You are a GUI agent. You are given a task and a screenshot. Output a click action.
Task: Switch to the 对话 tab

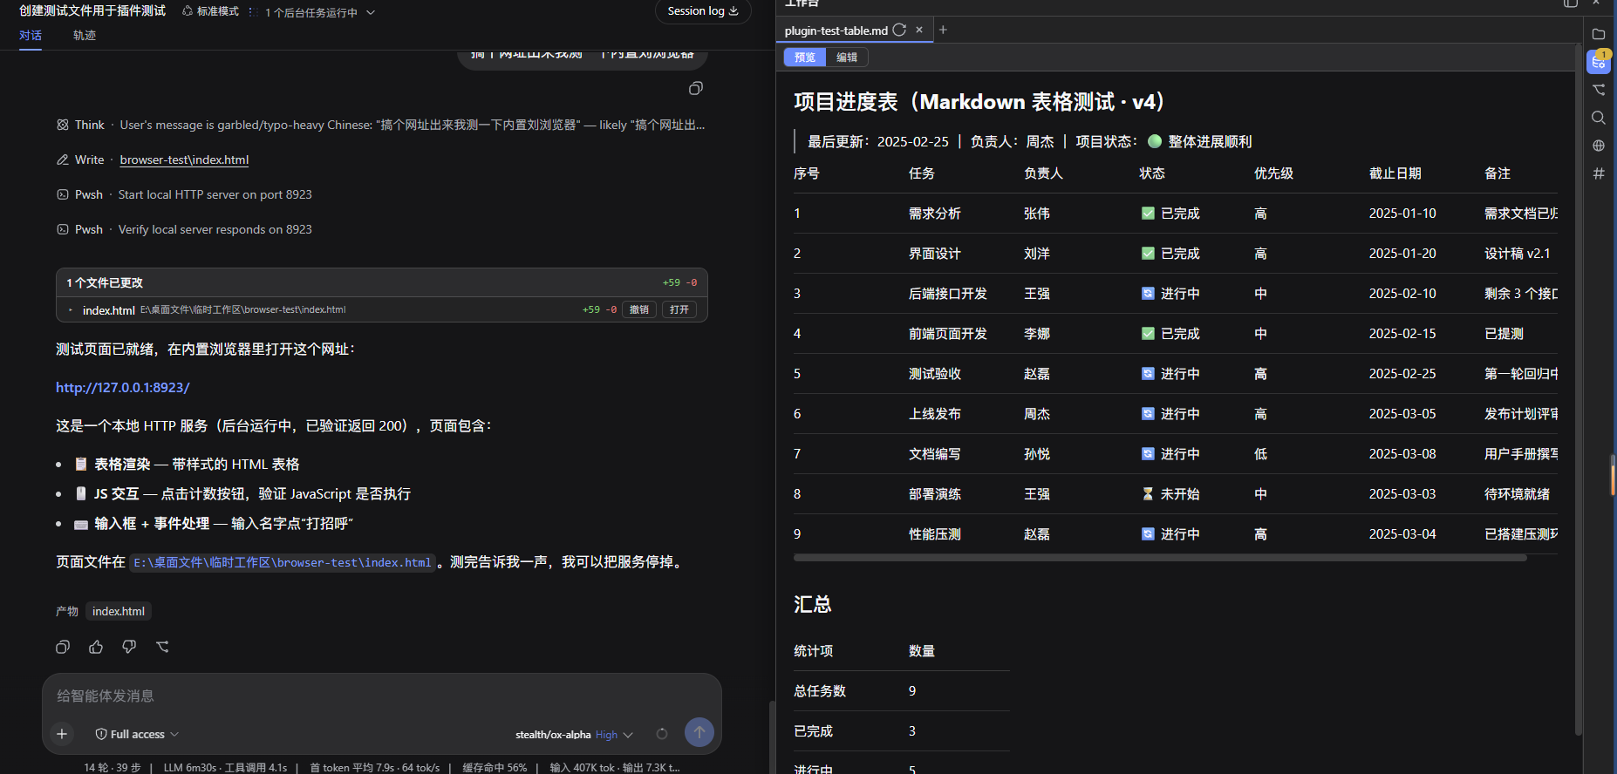tap(31, 36)
